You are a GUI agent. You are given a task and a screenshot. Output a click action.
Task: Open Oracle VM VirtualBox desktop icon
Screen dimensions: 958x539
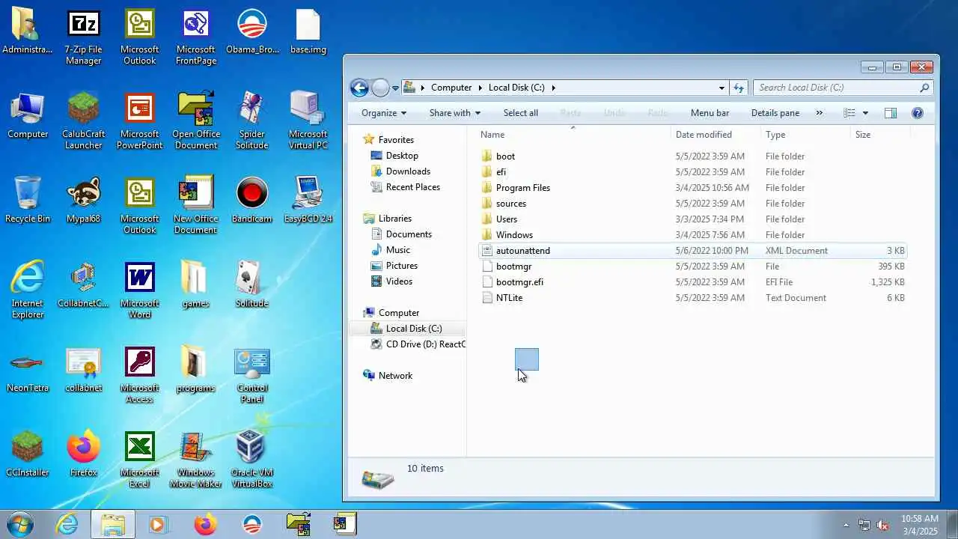[251, 460]
